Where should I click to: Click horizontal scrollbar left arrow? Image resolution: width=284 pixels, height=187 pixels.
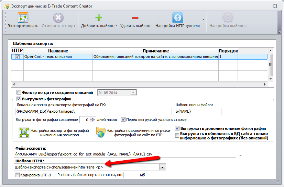pos(14,84)
